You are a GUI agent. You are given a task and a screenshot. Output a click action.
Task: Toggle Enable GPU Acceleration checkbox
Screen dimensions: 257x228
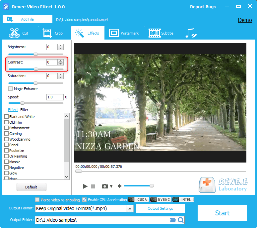pos(85,200)
